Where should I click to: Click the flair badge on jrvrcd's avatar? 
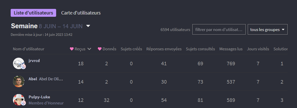pyautogui.click(x=23, y=67)
